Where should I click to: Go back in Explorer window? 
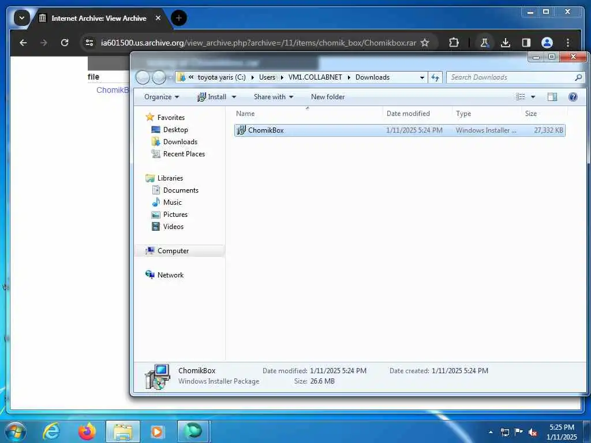(x=143, y=77)
